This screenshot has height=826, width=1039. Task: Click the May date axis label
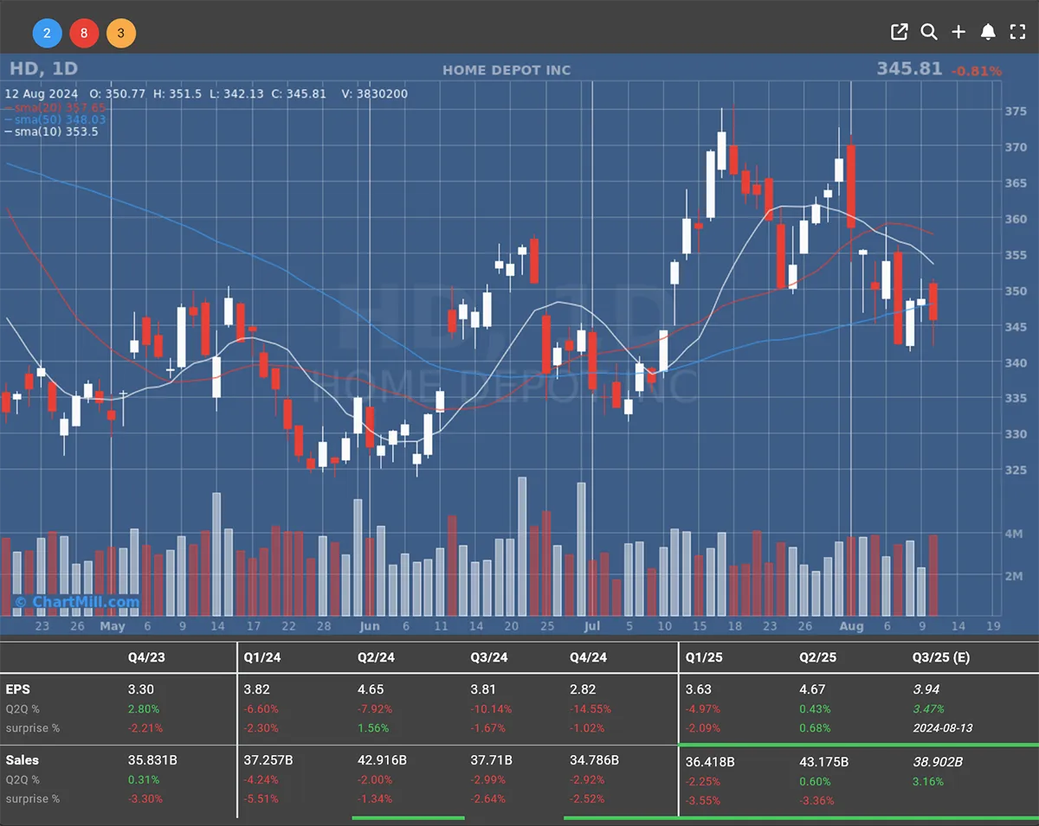[113, 626]
